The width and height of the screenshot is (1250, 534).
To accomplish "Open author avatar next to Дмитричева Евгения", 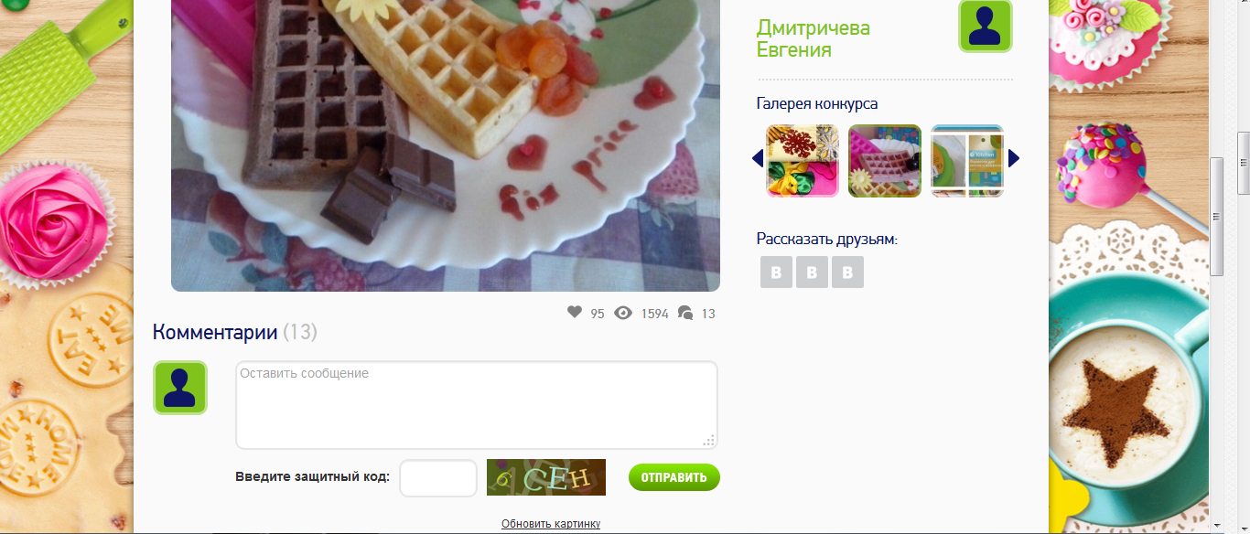I will tap(986, 26).
